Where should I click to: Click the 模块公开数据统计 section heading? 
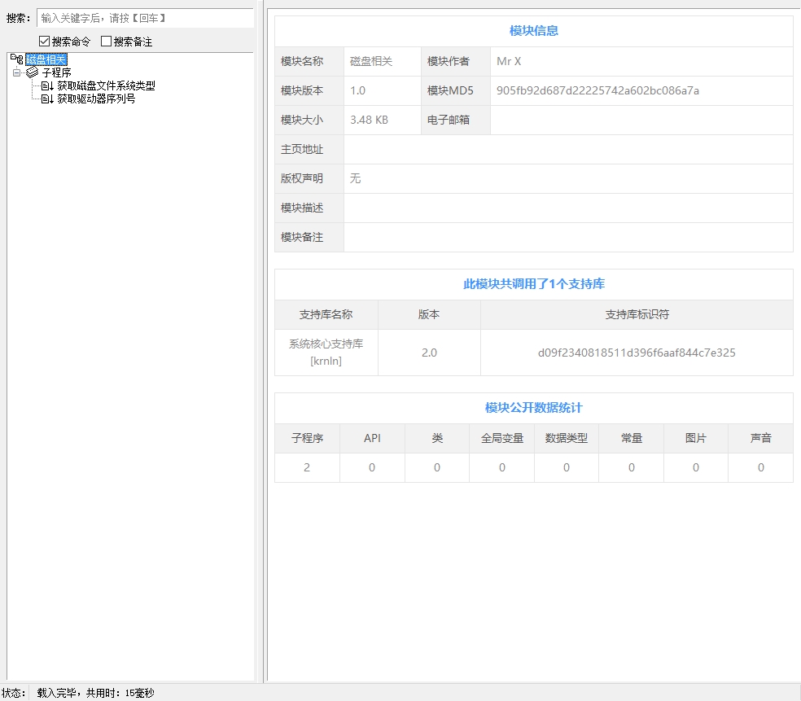coord(533,408)
